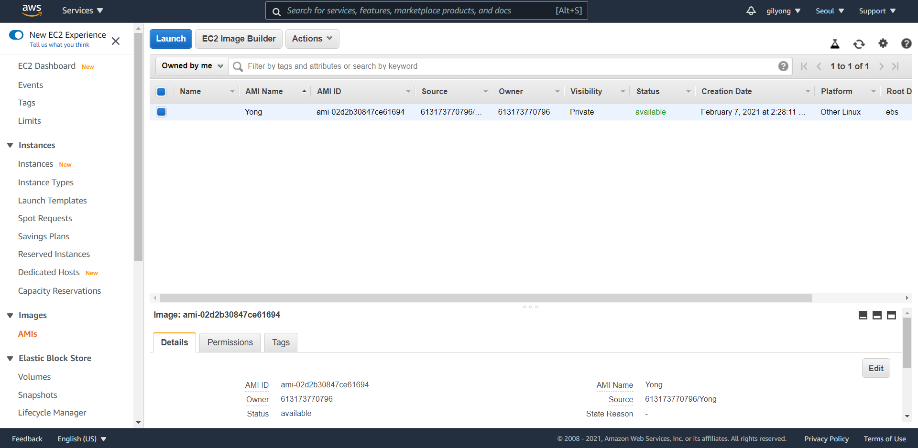
Task: Click AMI ID ami-02d2b30847ce61694 in the row
Action: pos(361,112)
